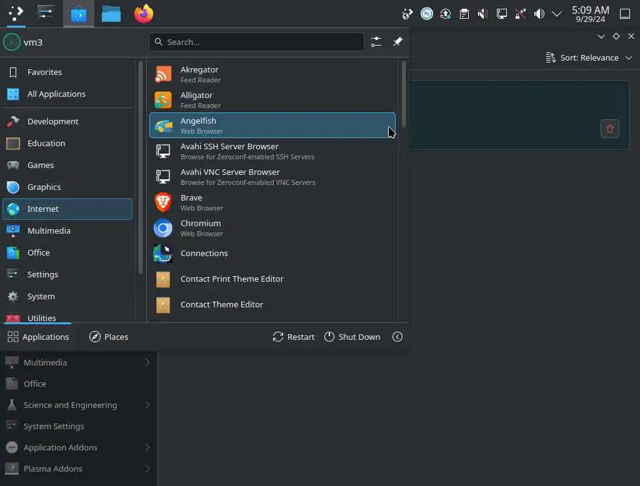The width and height of the screenshot is (640, 486).
Task: Open Contact Print Theme Editor
Action: click(272, 279)
